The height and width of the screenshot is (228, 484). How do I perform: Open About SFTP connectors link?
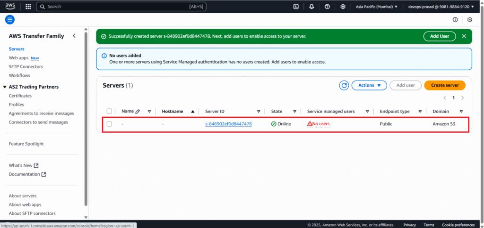pos(32,213)
